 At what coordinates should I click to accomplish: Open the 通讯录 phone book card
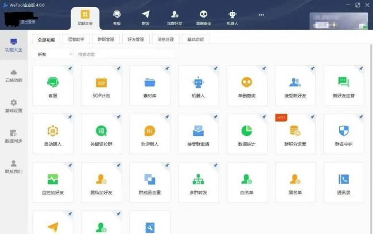point(344,182)
